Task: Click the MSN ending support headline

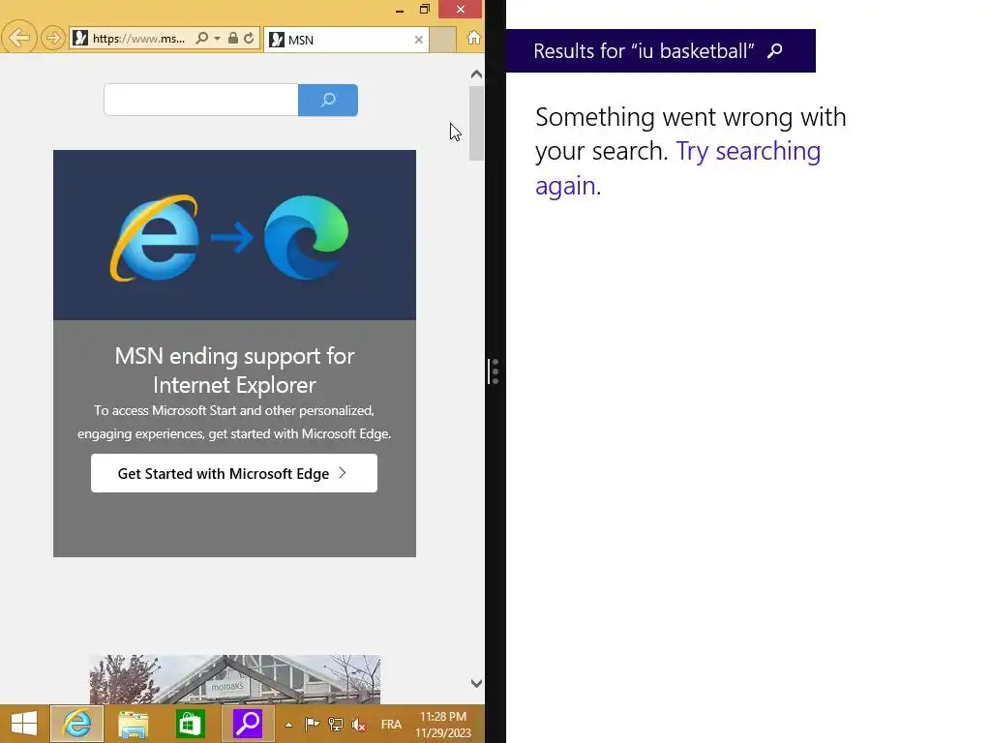Action: coord(234,371)
